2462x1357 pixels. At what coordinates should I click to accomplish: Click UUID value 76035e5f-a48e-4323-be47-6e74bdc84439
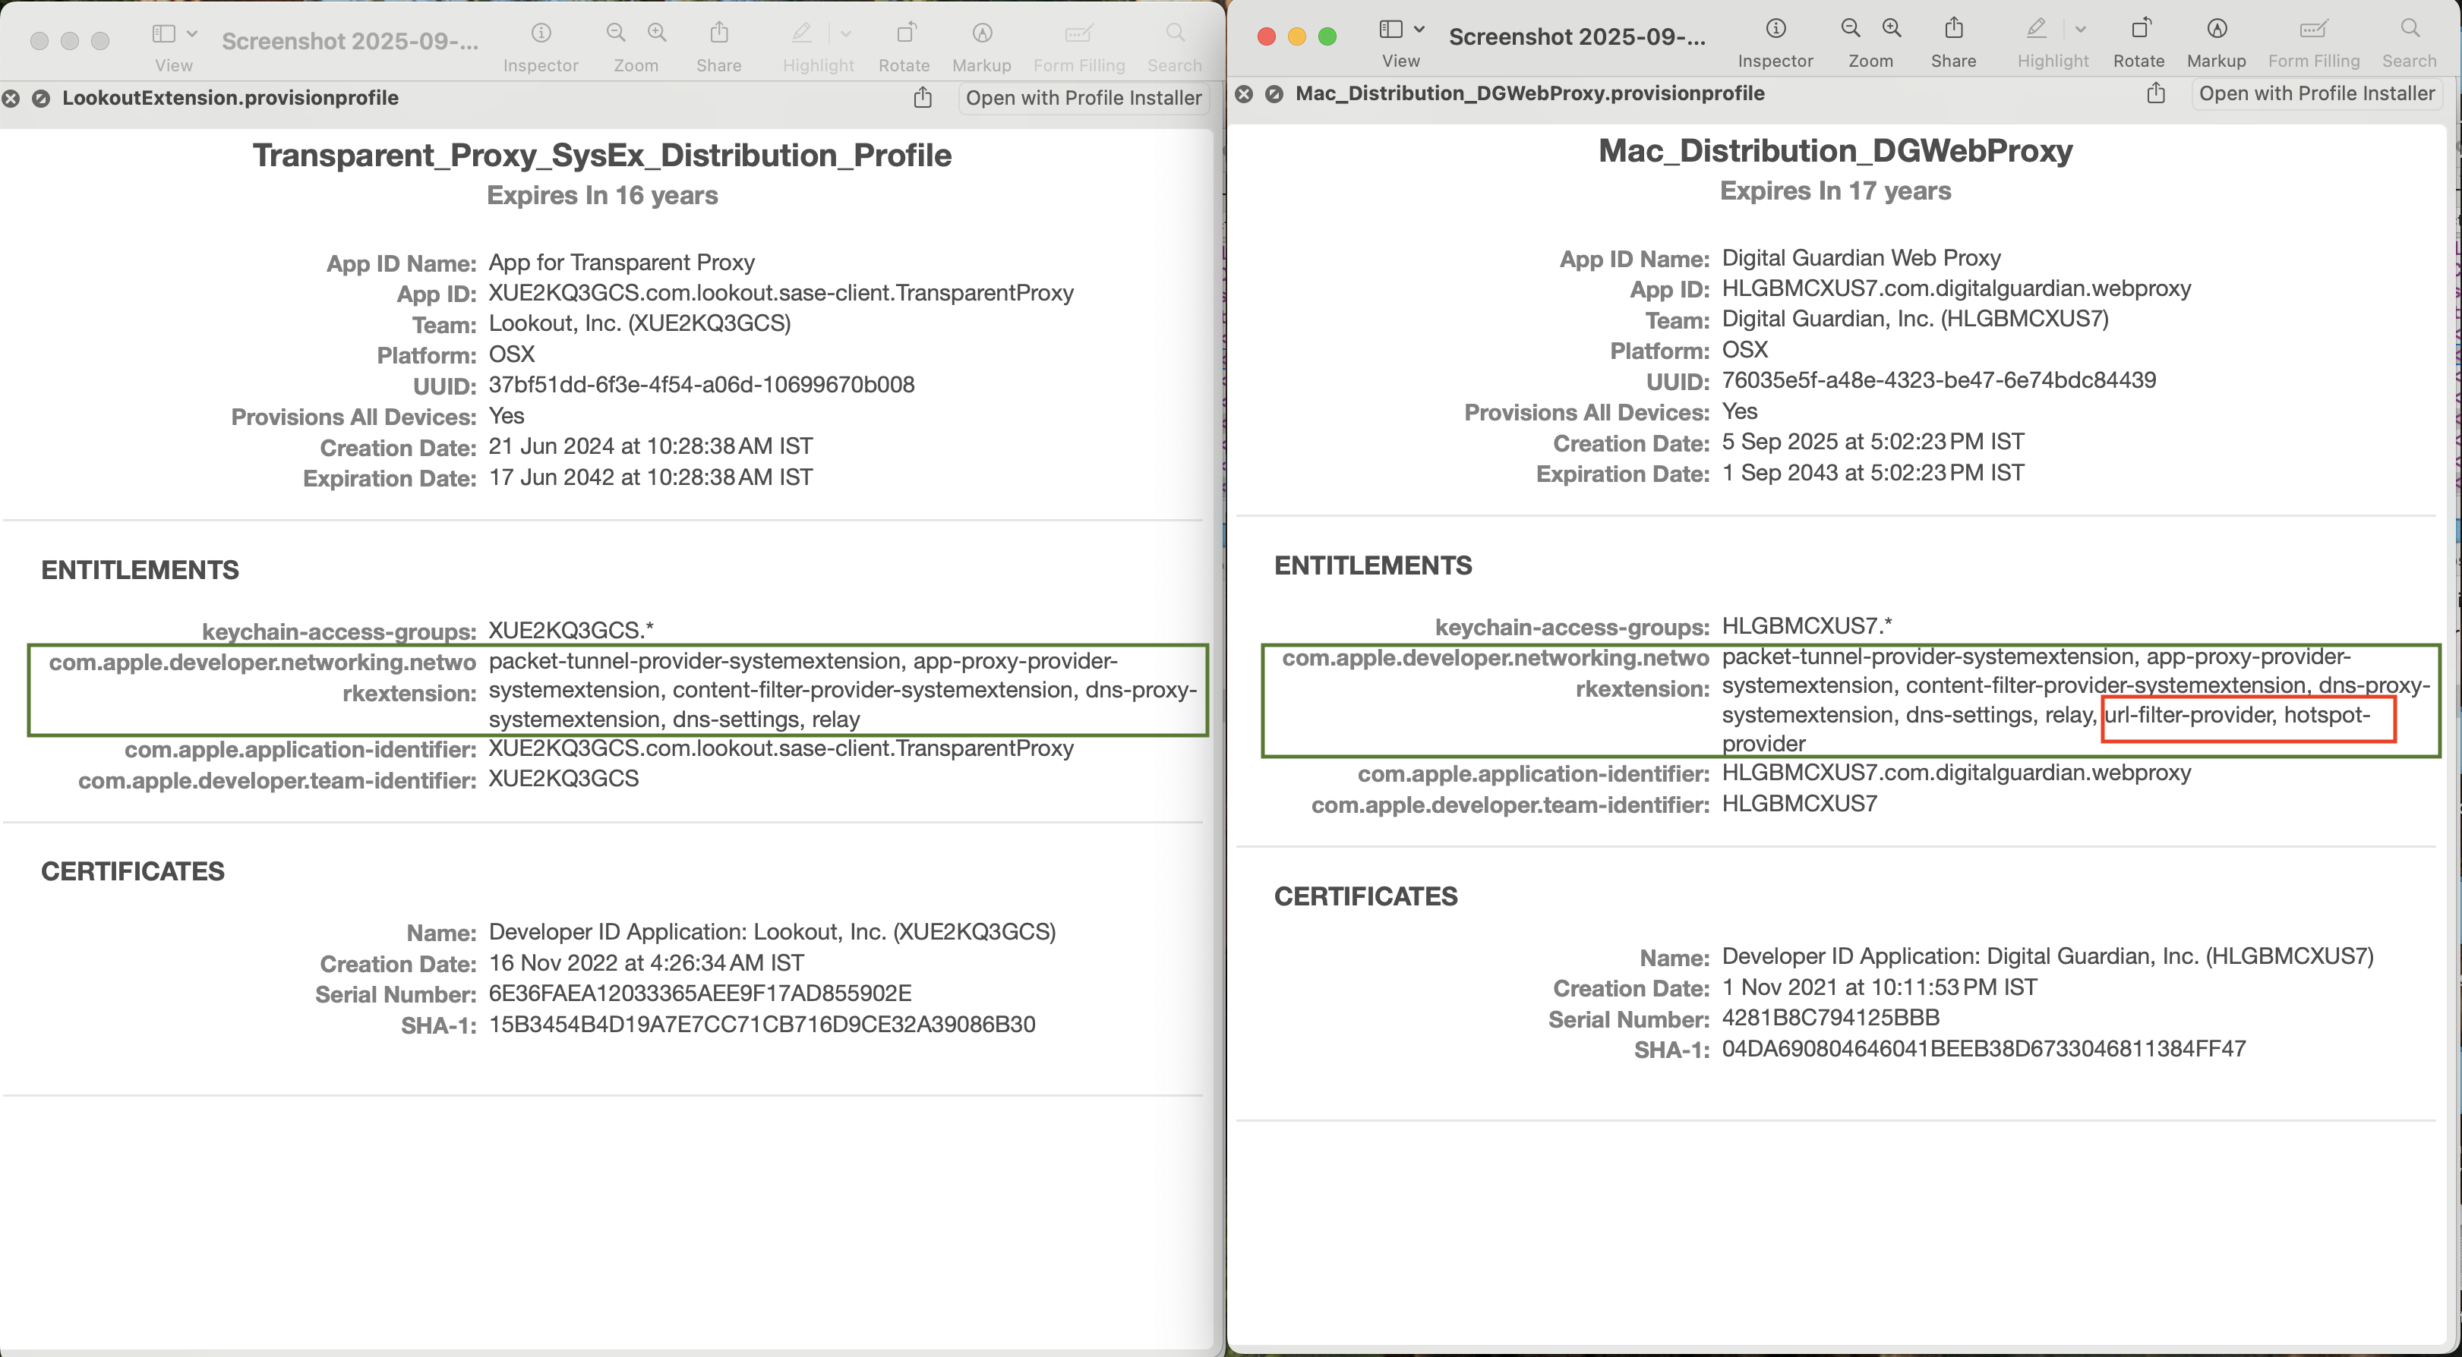click(1940, 380)
